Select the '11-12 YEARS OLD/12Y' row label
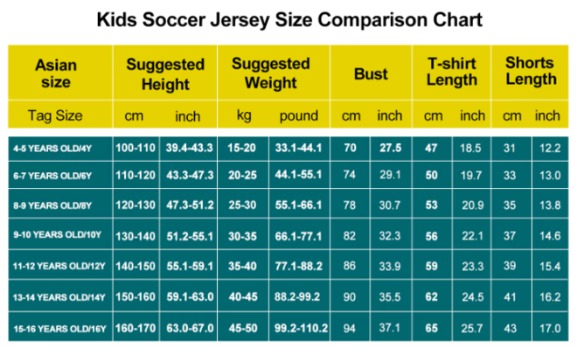577x348 pixels. 59,266
